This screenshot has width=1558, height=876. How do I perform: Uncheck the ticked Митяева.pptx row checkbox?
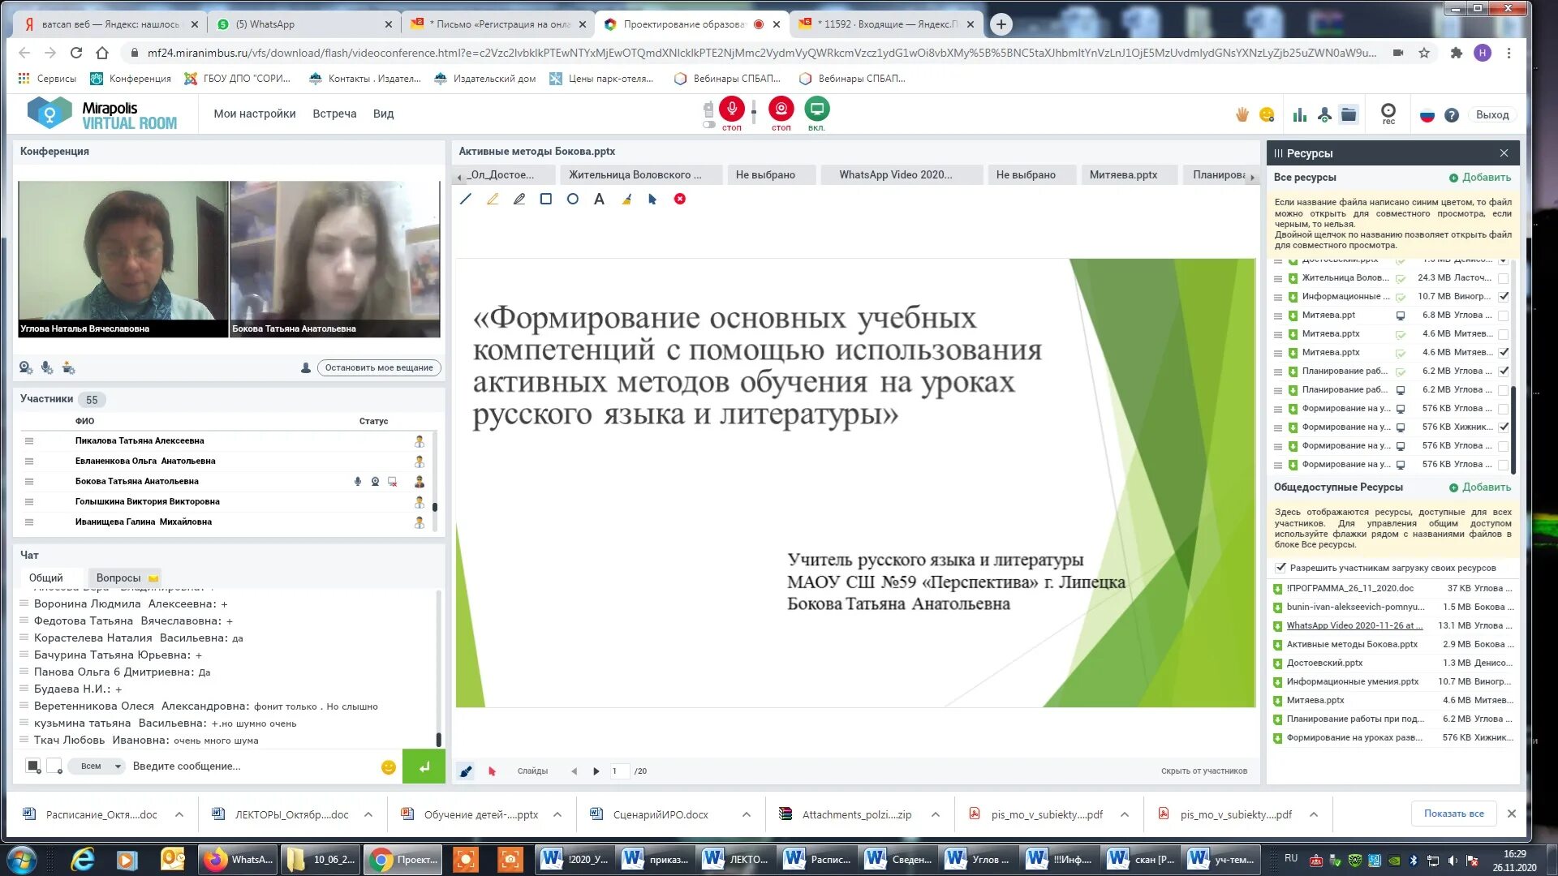1504,352
